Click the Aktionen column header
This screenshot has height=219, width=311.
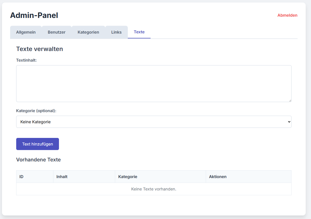coord(218,177)
